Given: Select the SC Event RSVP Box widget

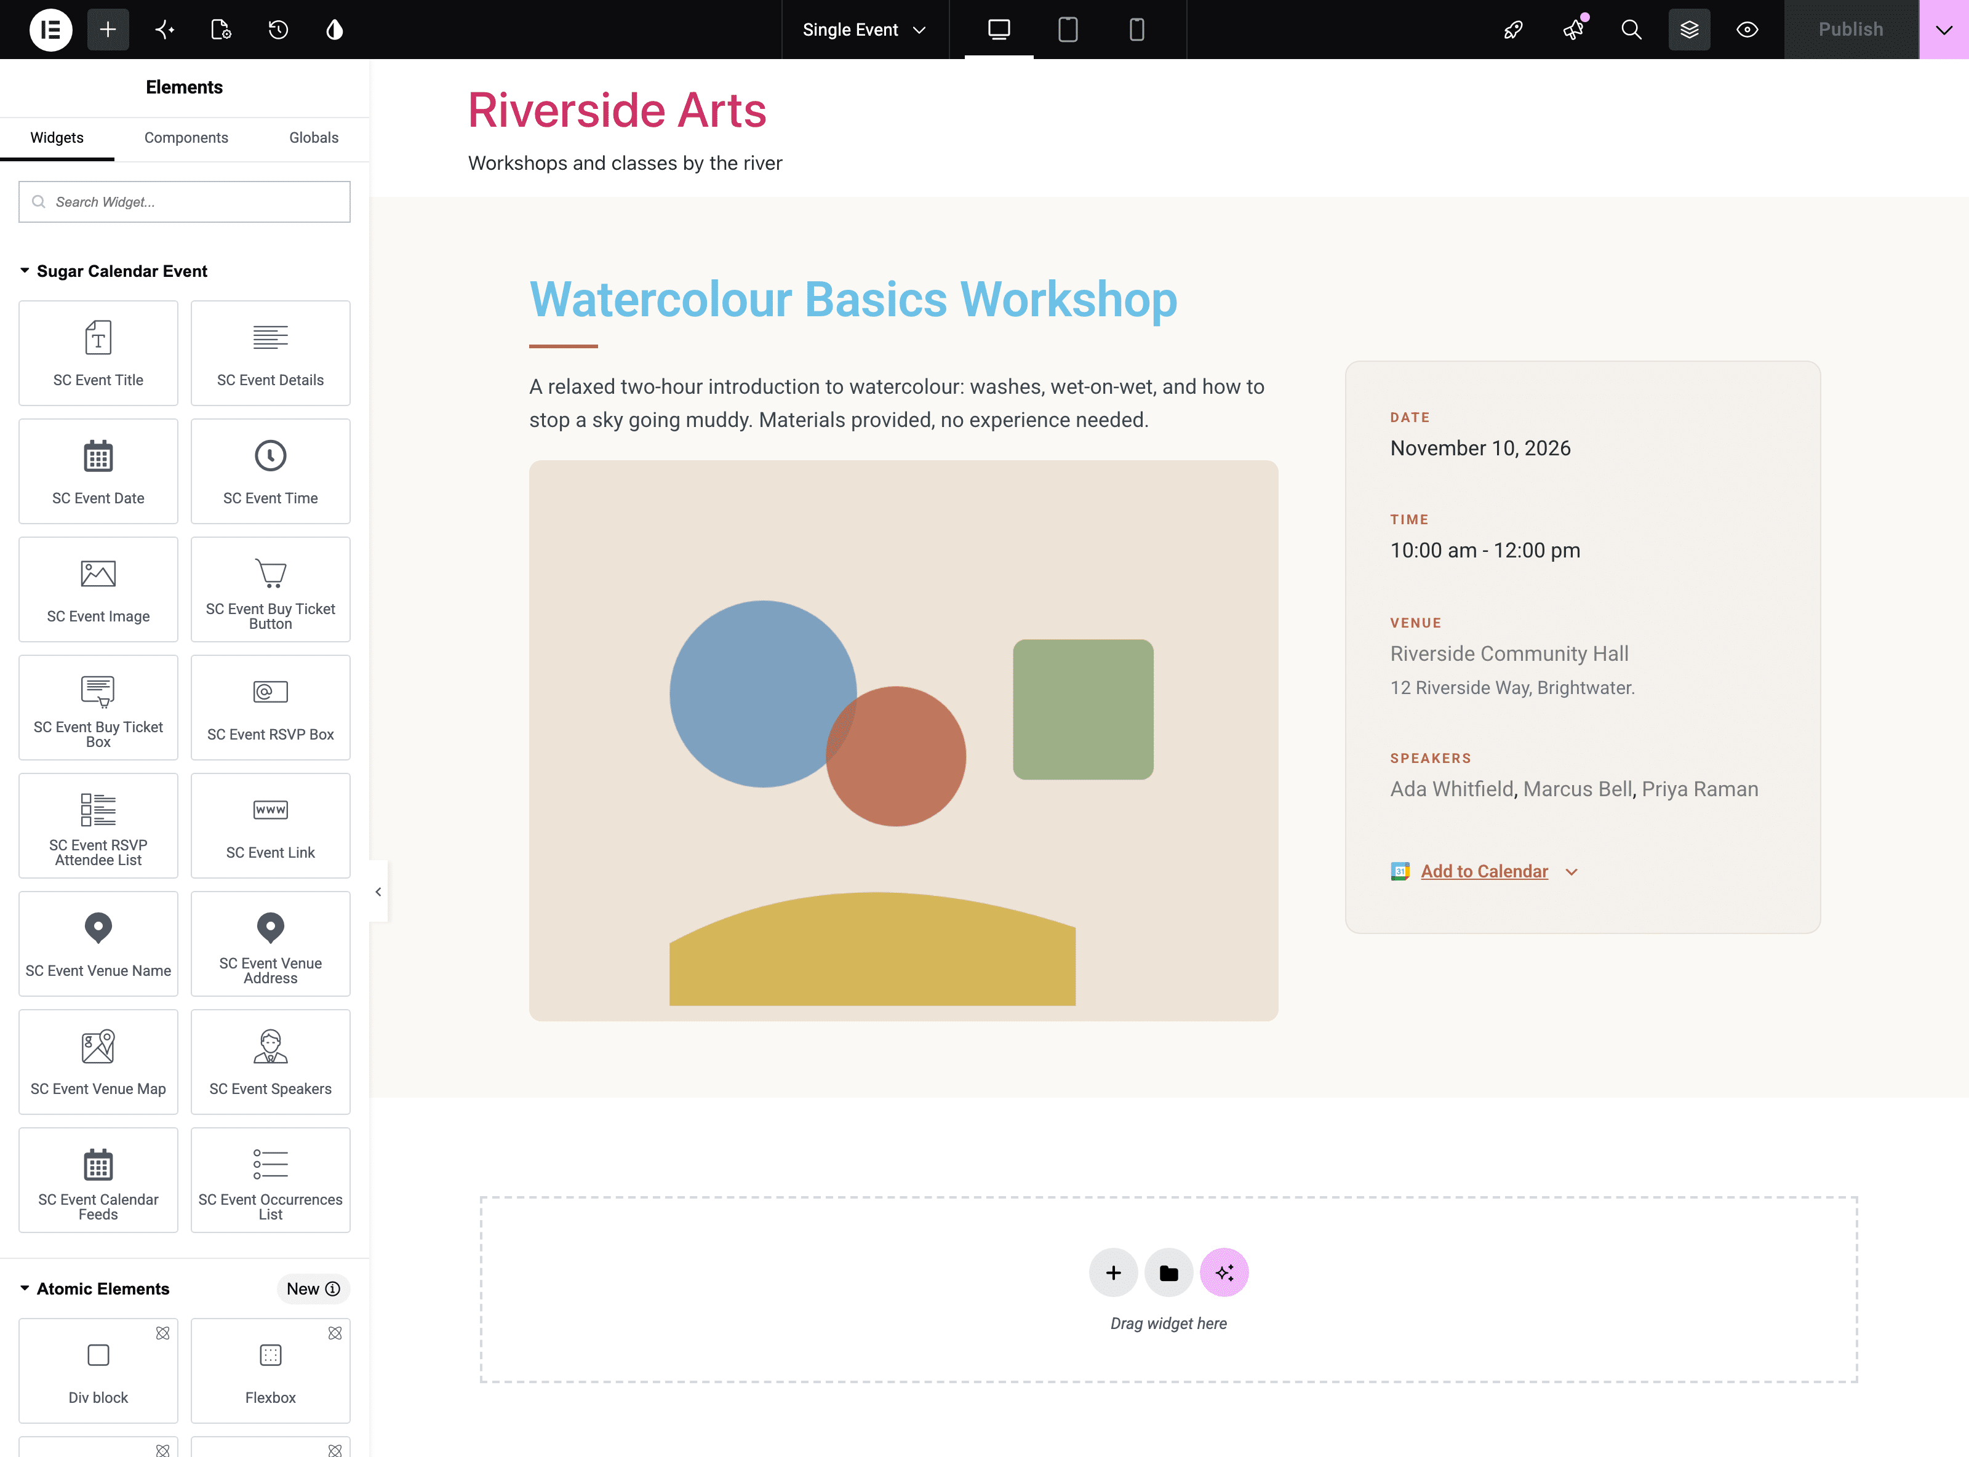Looking at the screenshot, I should [x=271, y=708].
